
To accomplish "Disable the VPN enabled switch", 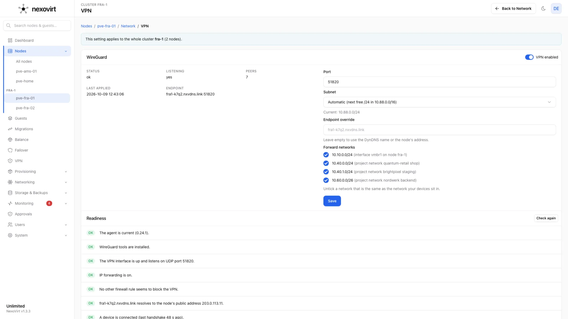I will [x=529, y=57].
